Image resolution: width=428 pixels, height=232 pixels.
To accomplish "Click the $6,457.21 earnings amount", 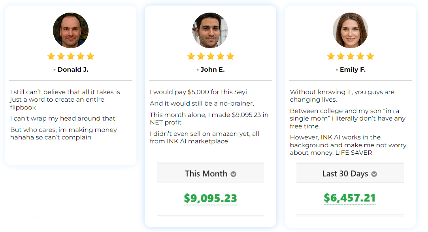I will click(x=350, y=198).
